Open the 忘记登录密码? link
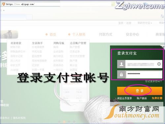The image size is (165, 124). click(153, 81)
